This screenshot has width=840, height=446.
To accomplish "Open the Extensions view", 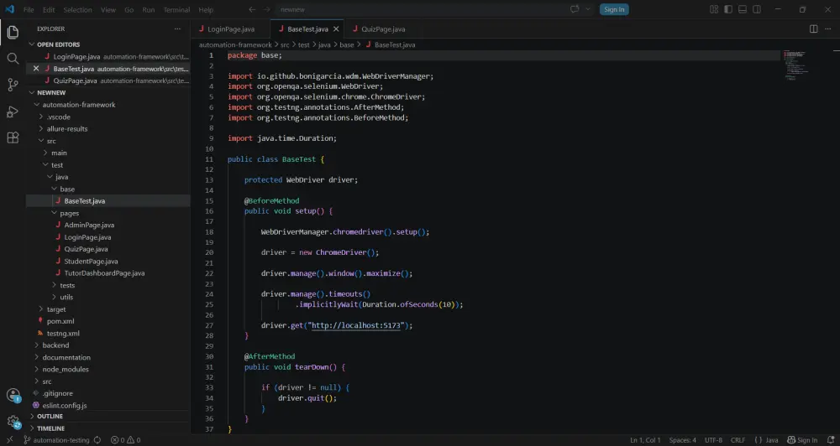I will (13, 137).
